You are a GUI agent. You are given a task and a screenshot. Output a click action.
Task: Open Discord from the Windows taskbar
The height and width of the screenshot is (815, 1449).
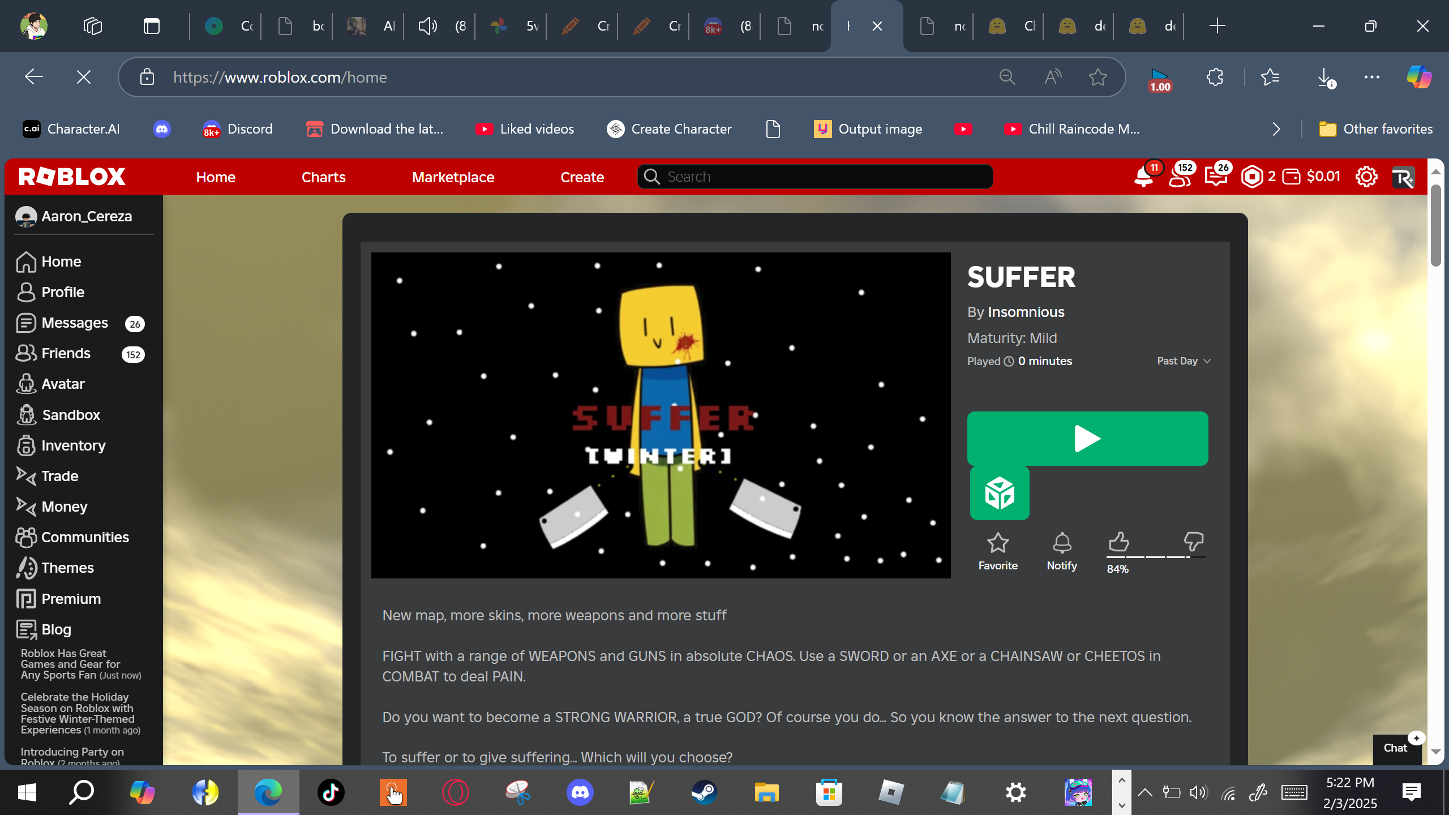pyautogui.click(x=580, y=792)
